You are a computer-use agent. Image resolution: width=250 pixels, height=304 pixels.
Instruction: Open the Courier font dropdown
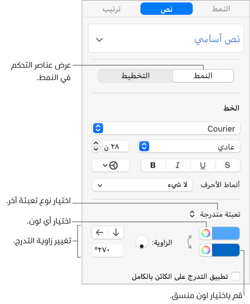click(166, 128)
